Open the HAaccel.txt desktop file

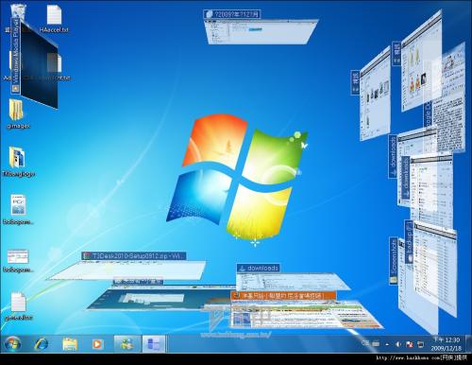pyautogui.click(x=54, y=19)
